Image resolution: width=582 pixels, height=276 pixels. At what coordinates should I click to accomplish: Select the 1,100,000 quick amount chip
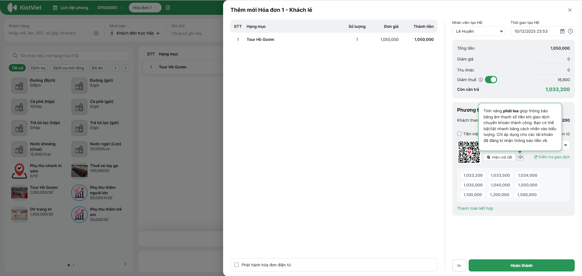(473, 195)
